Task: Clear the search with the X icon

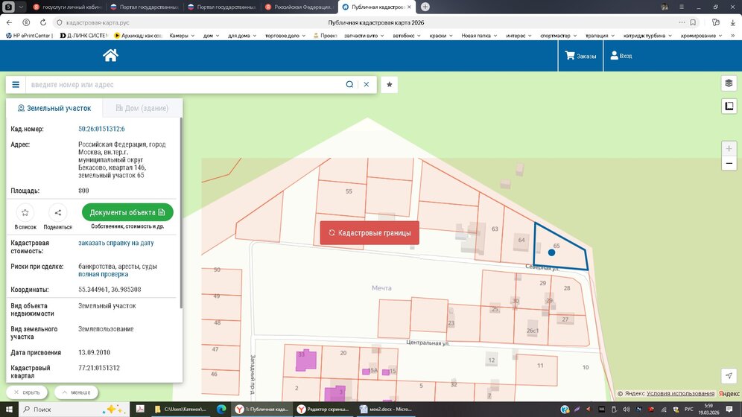Action: [x=367, y=85]
